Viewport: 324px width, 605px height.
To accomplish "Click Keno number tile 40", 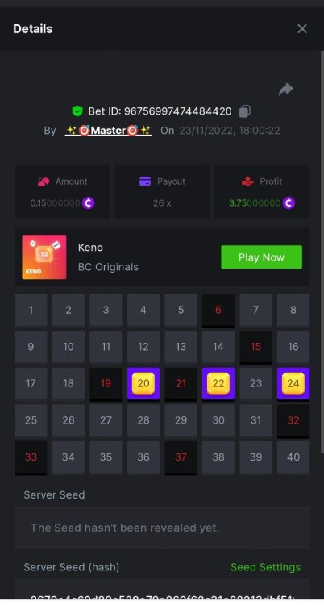I will (293, 457).
